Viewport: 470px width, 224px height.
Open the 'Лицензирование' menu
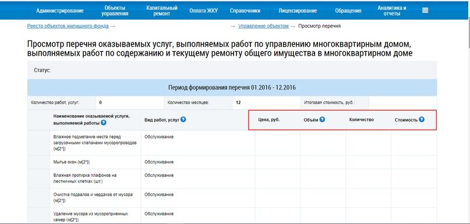[x=298, y=11]
